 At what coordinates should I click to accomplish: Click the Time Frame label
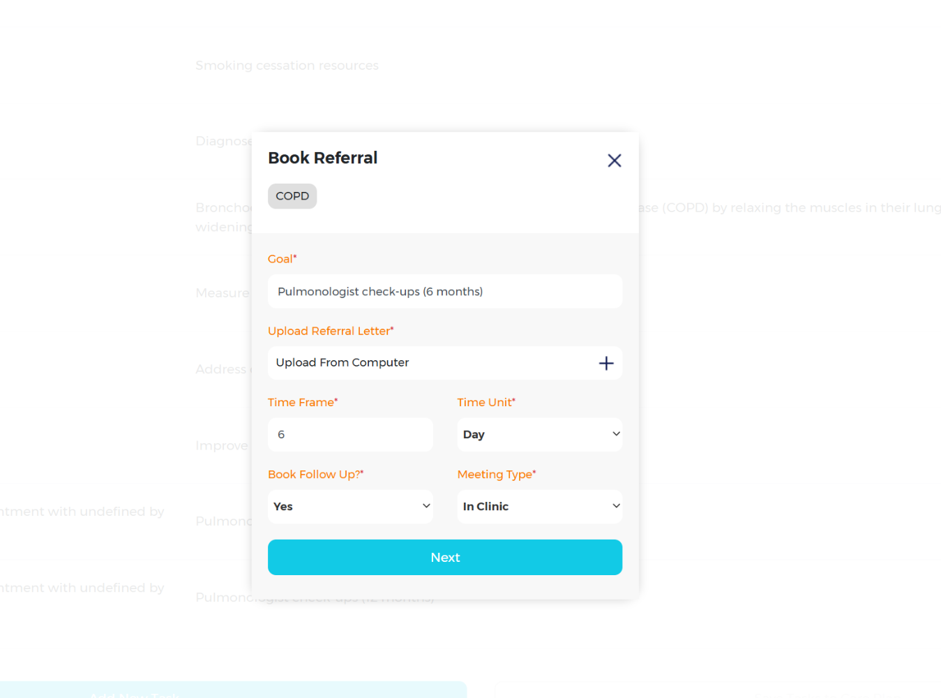click(302, 403)
